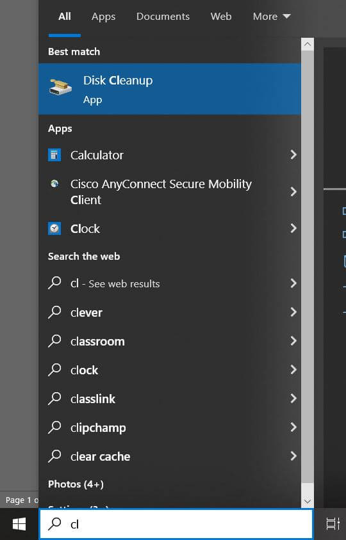Click the scrollbar down arrow
This screenshot has height=540, width=346.
click(x=308, y=501)
